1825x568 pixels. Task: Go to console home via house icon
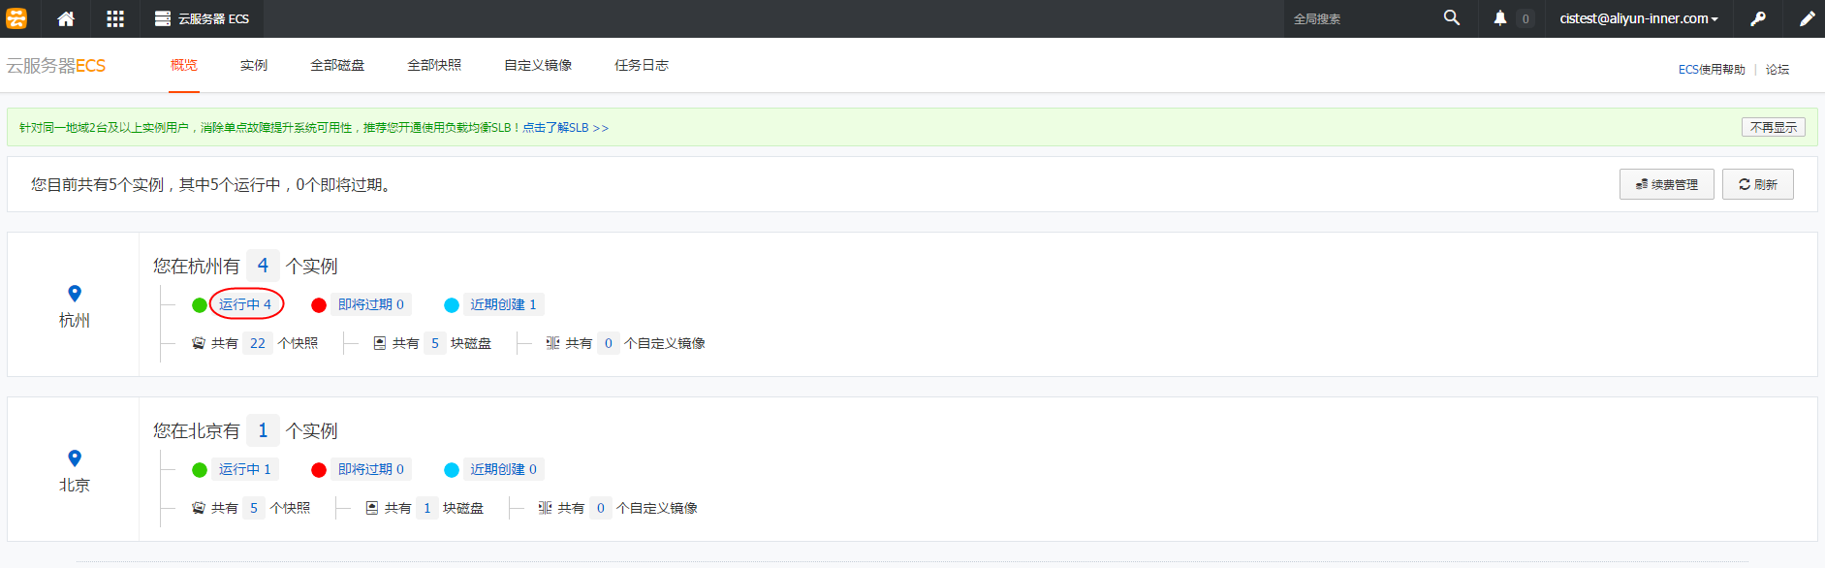coord(66,18)
